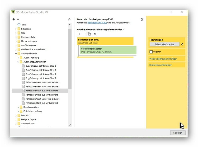Click the GBS folder icon

click(x=19, y=33)
